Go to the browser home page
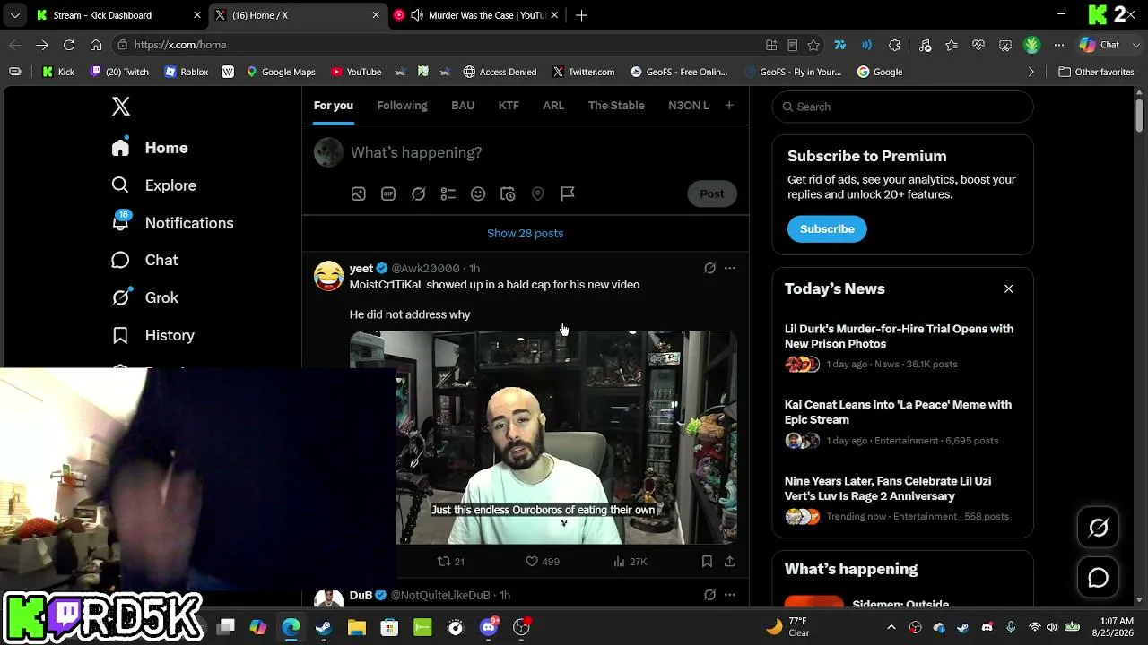Image resolution: width=1148 pixels, height=645 pixels. pos(96,45)
